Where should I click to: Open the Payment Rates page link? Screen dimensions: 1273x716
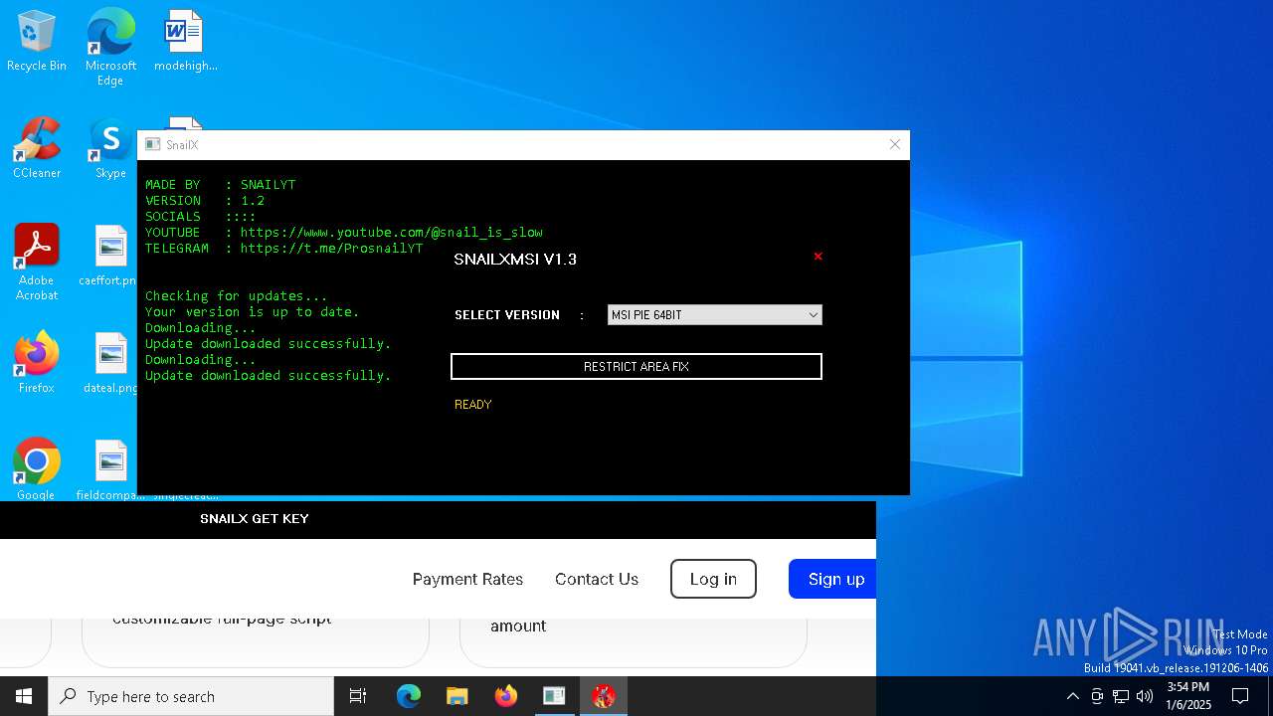(467, 579)
